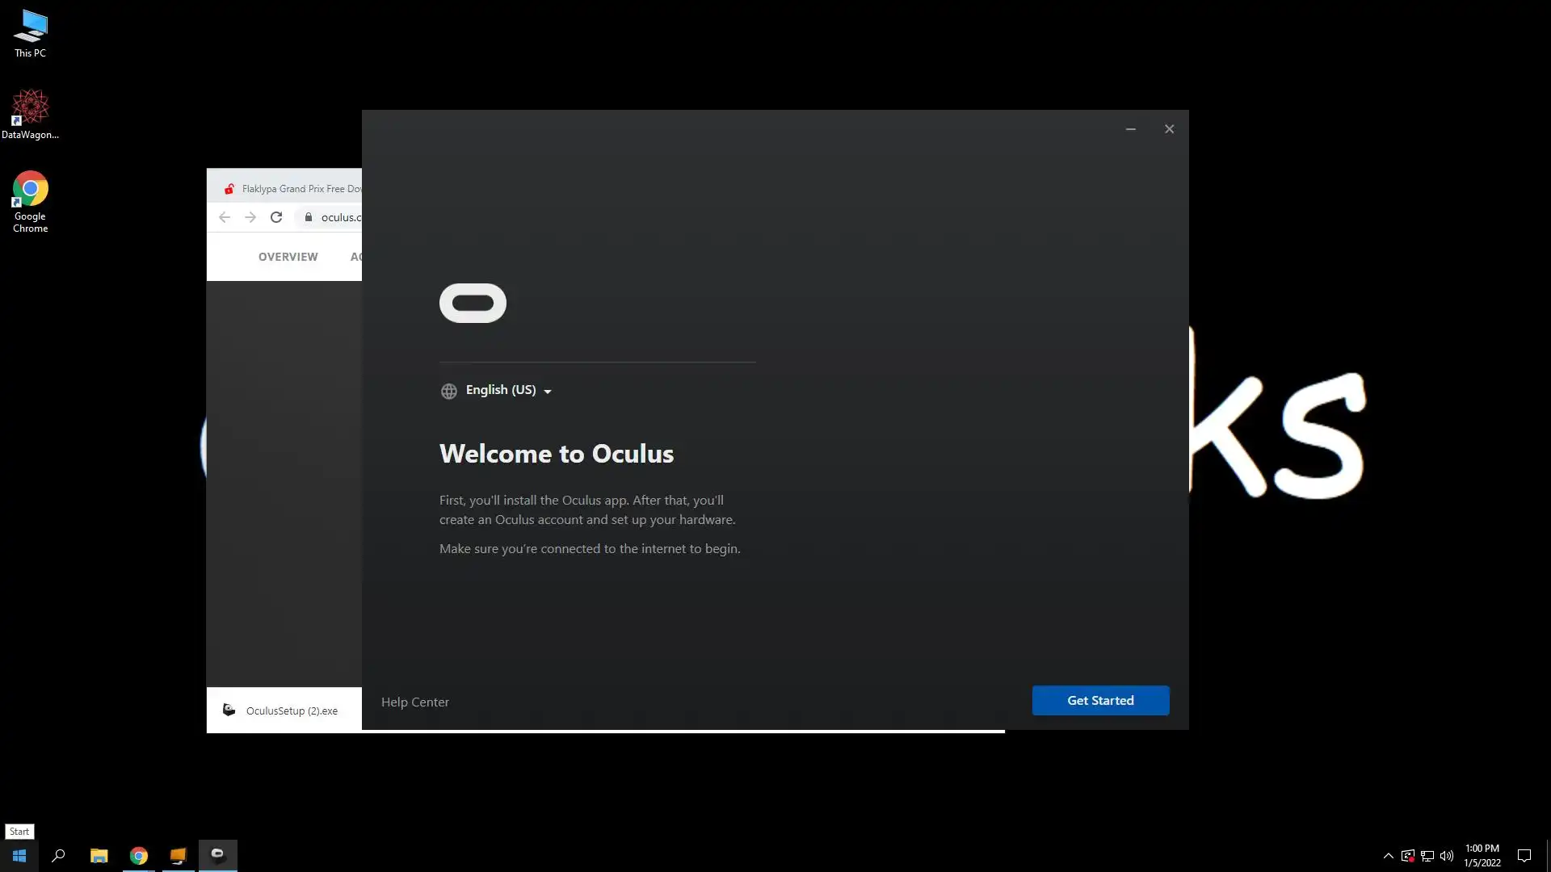This screenshot has height=872, width=1551.
Task: Select the OVERVIEW tab on webpage
Action: click(288, 257)
